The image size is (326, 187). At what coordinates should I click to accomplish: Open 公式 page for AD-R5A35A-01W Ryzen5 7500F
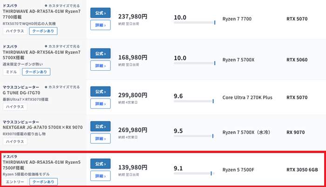(101, 164)
